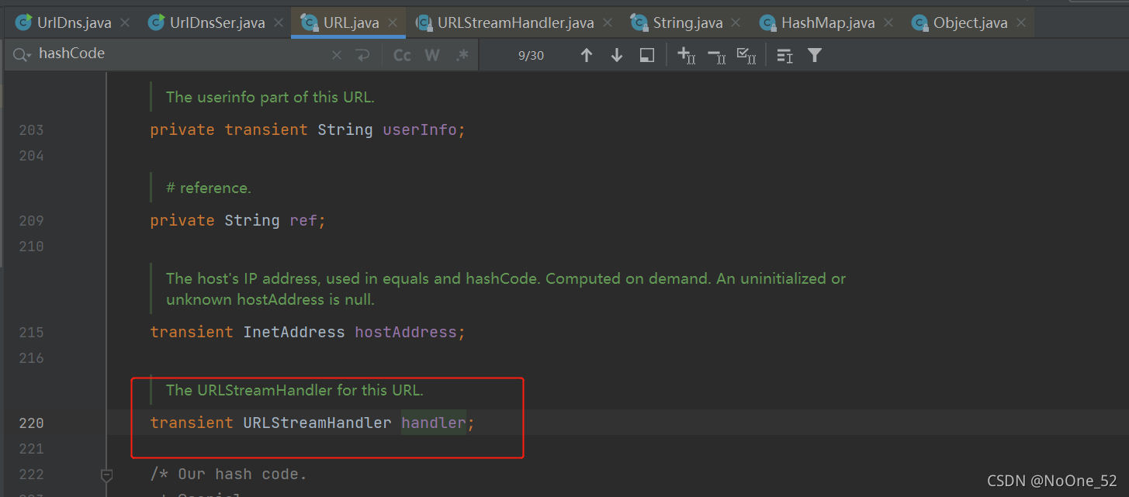This screenshot has width=1129, height=497.
Task: Add selection for next occurrence
Action: (x=686, y=55)
